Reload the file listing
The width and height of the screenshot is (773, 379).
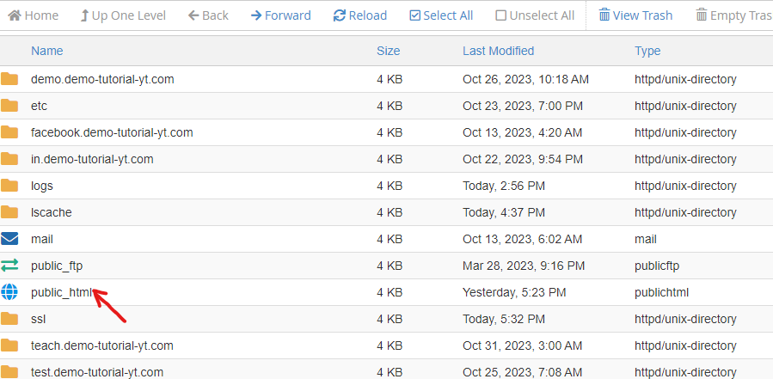tap(360, 15)
